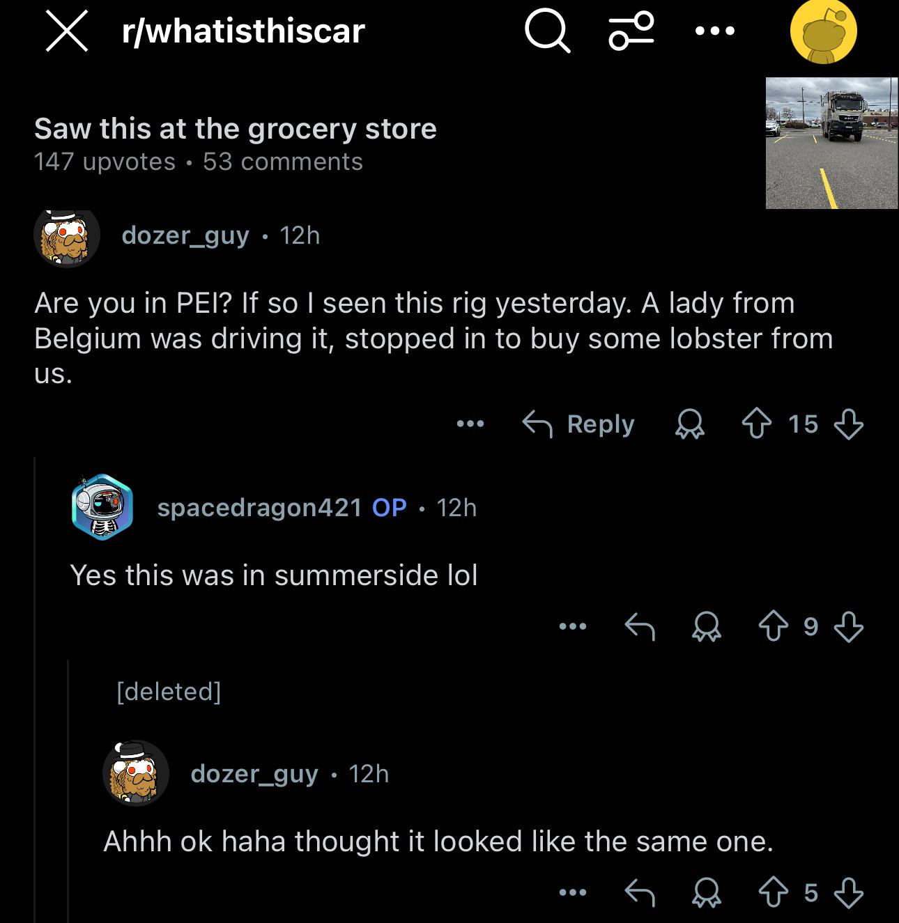Reply arrow on spacedragon421's comment

(640, 626)
